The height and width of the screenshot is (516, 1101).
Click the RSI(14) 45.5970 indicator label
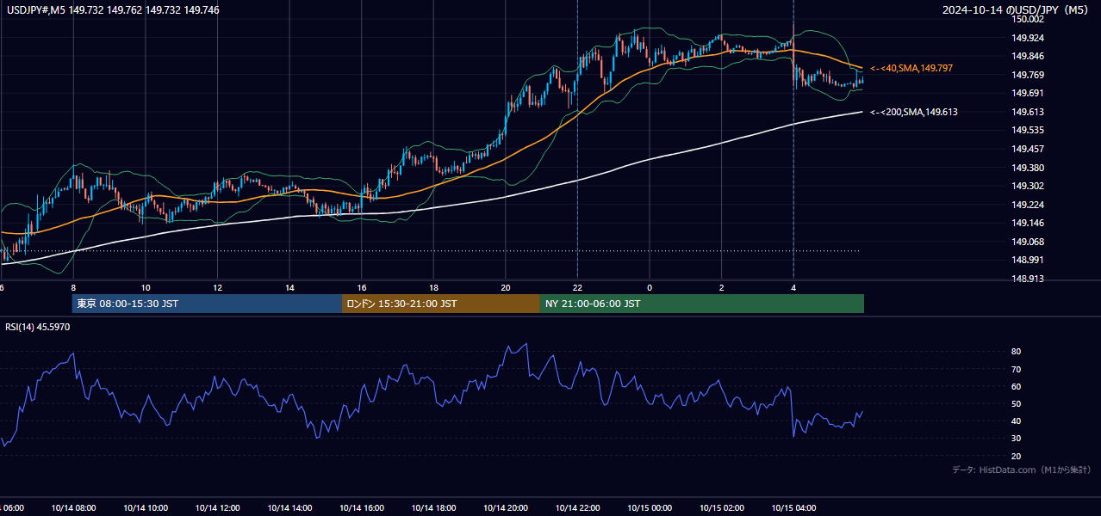point(38,327)
